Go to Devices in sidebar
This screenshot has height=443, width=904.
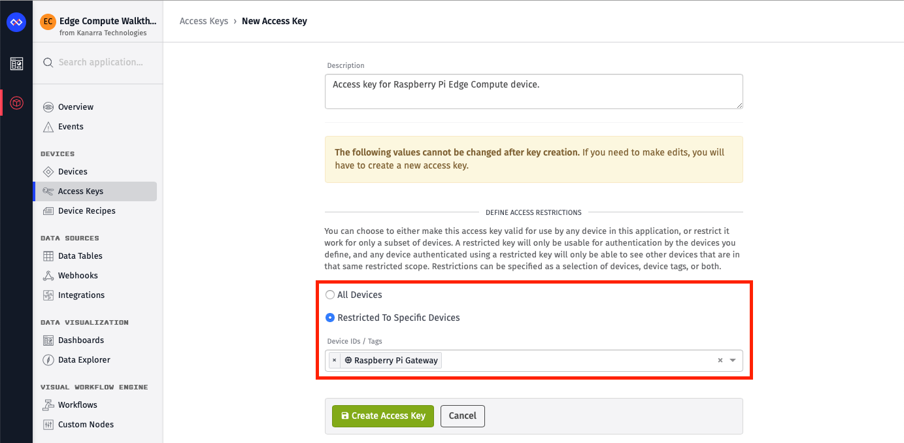(x=73, y=172)
